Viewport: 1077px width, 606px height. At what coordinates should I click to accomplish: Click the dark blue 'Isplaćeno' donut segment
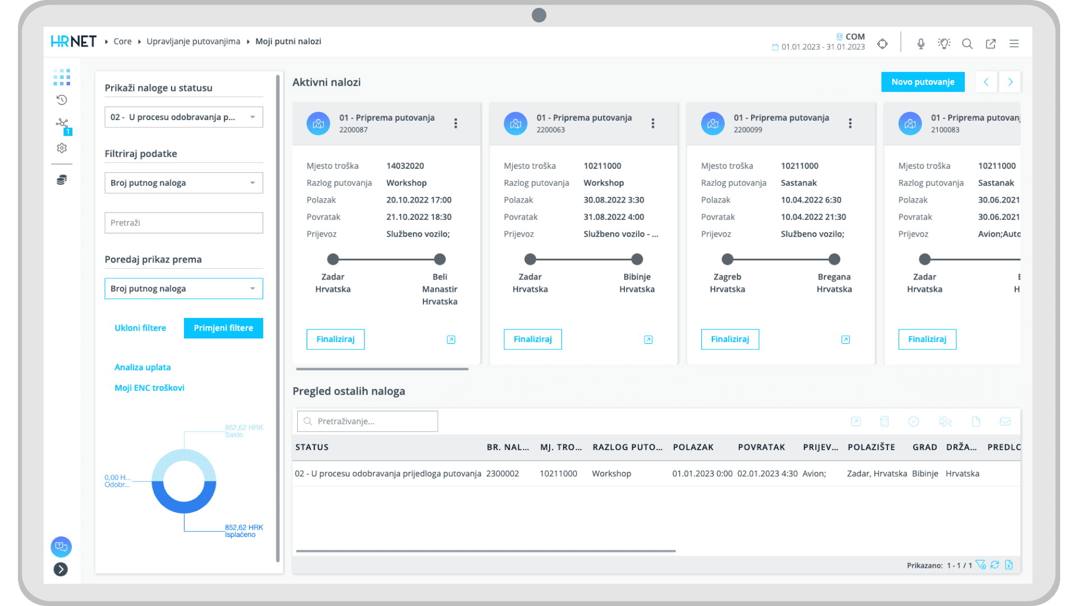click(x=184, y=507)
